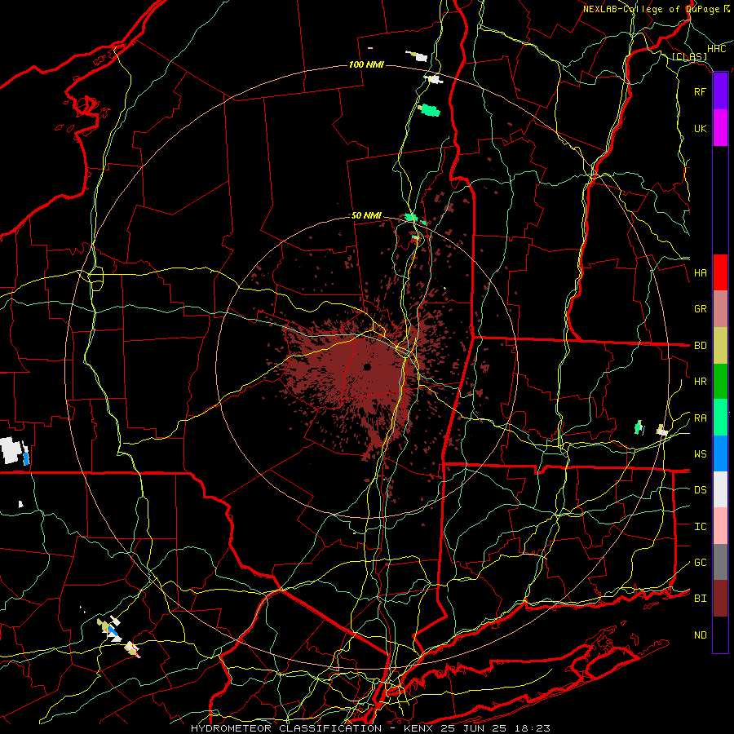734x734 pixels.
Task: Click the HHC product code text
Action: (x=716, y=49)
